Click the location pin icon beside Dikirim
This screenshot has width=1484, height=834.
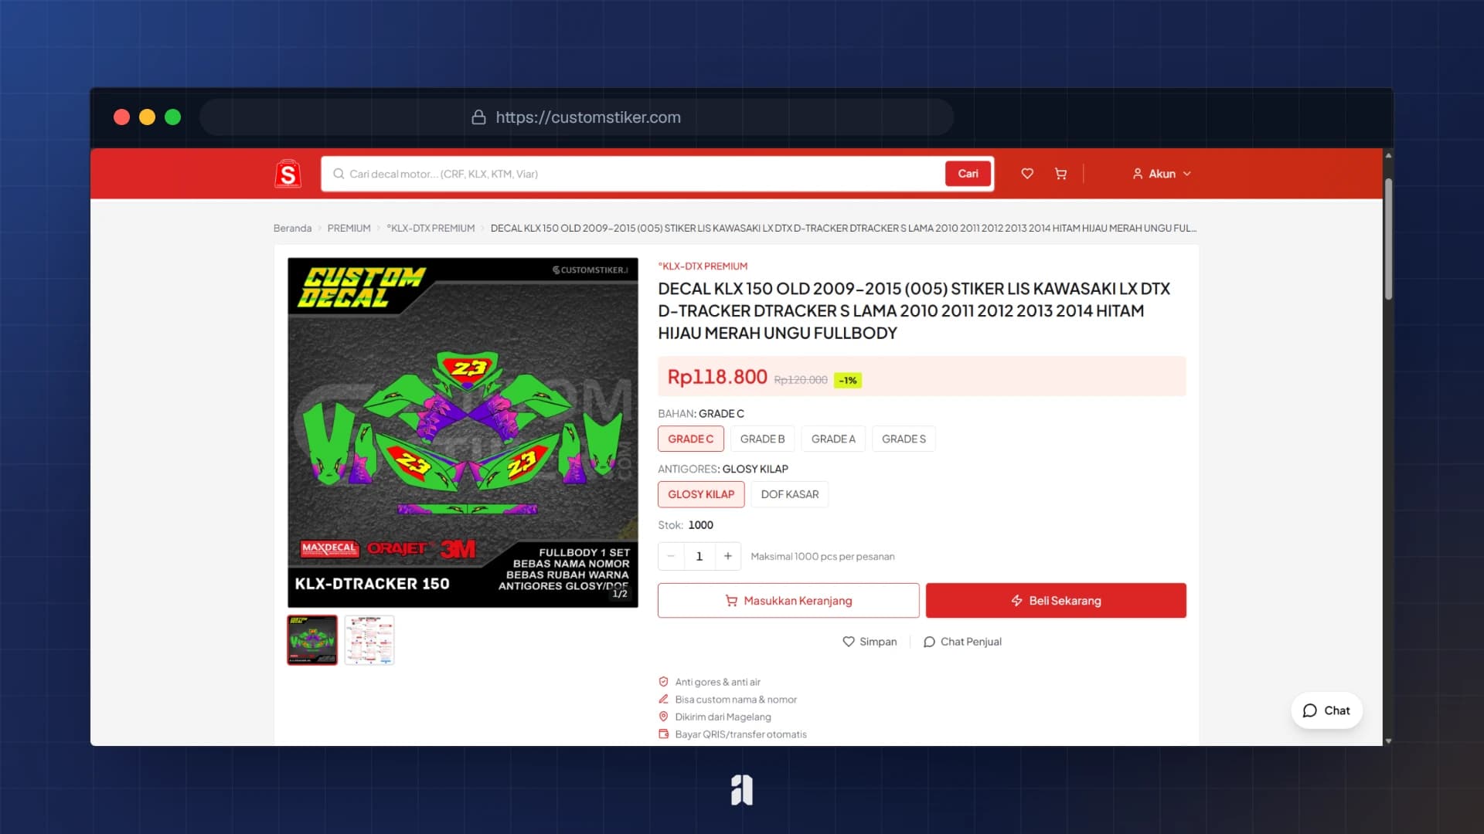(663, 717)
